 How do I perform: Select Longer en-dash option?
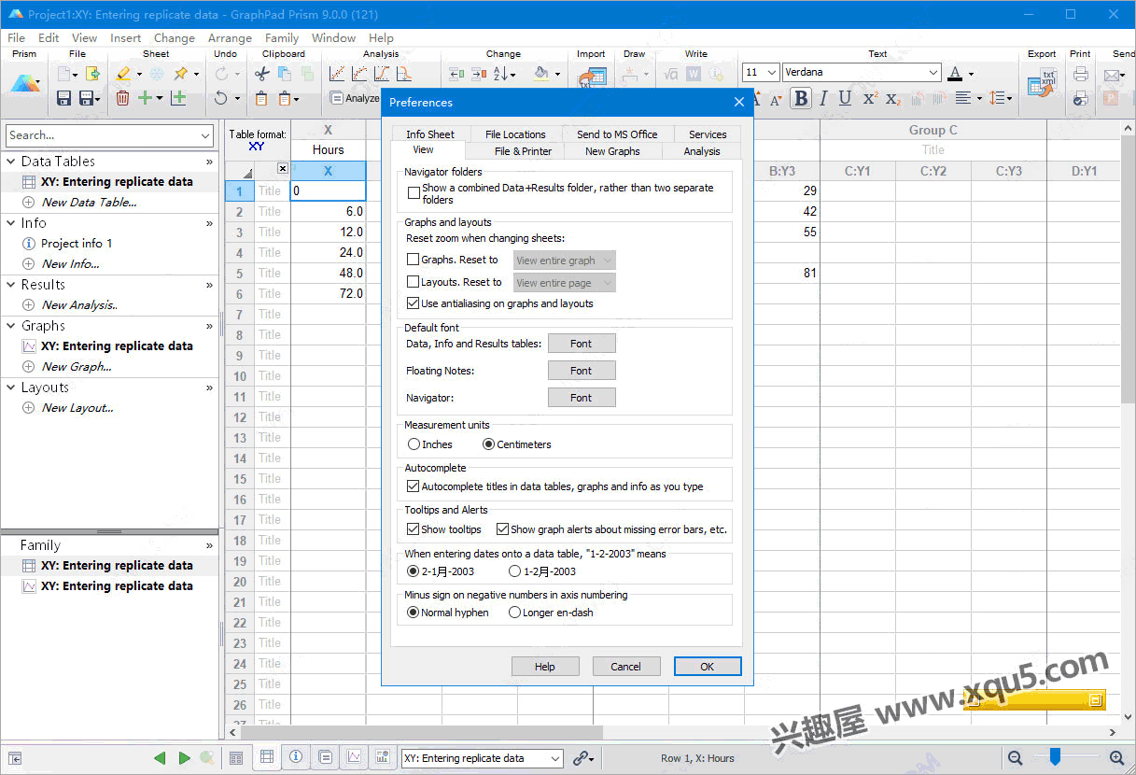click(515, 613)
